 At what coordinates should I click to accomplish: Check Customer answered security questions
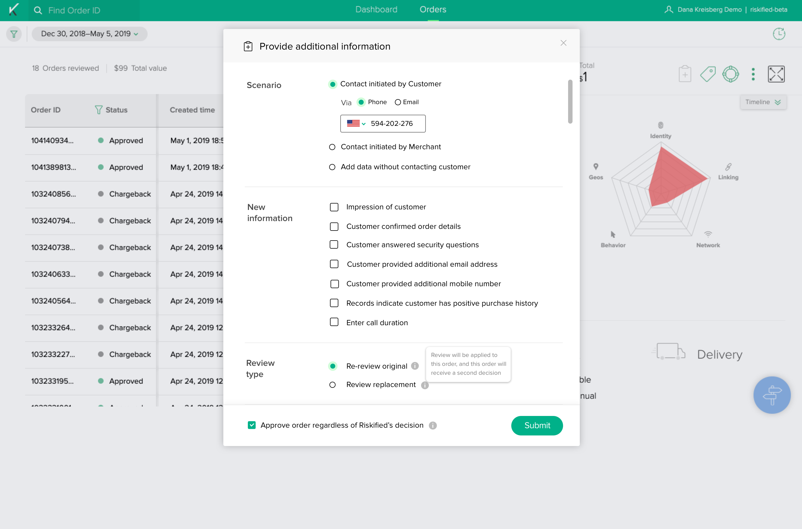click(x=334, y=245)
